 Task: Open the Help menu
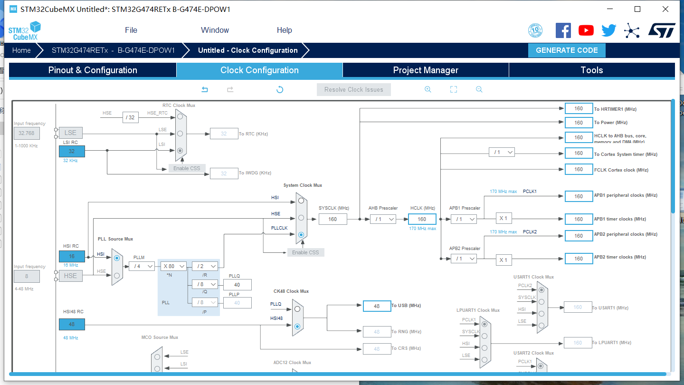[284, 30]
